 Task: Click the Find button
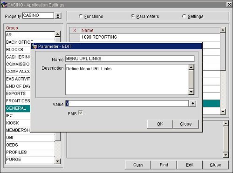tap(164, 165)
